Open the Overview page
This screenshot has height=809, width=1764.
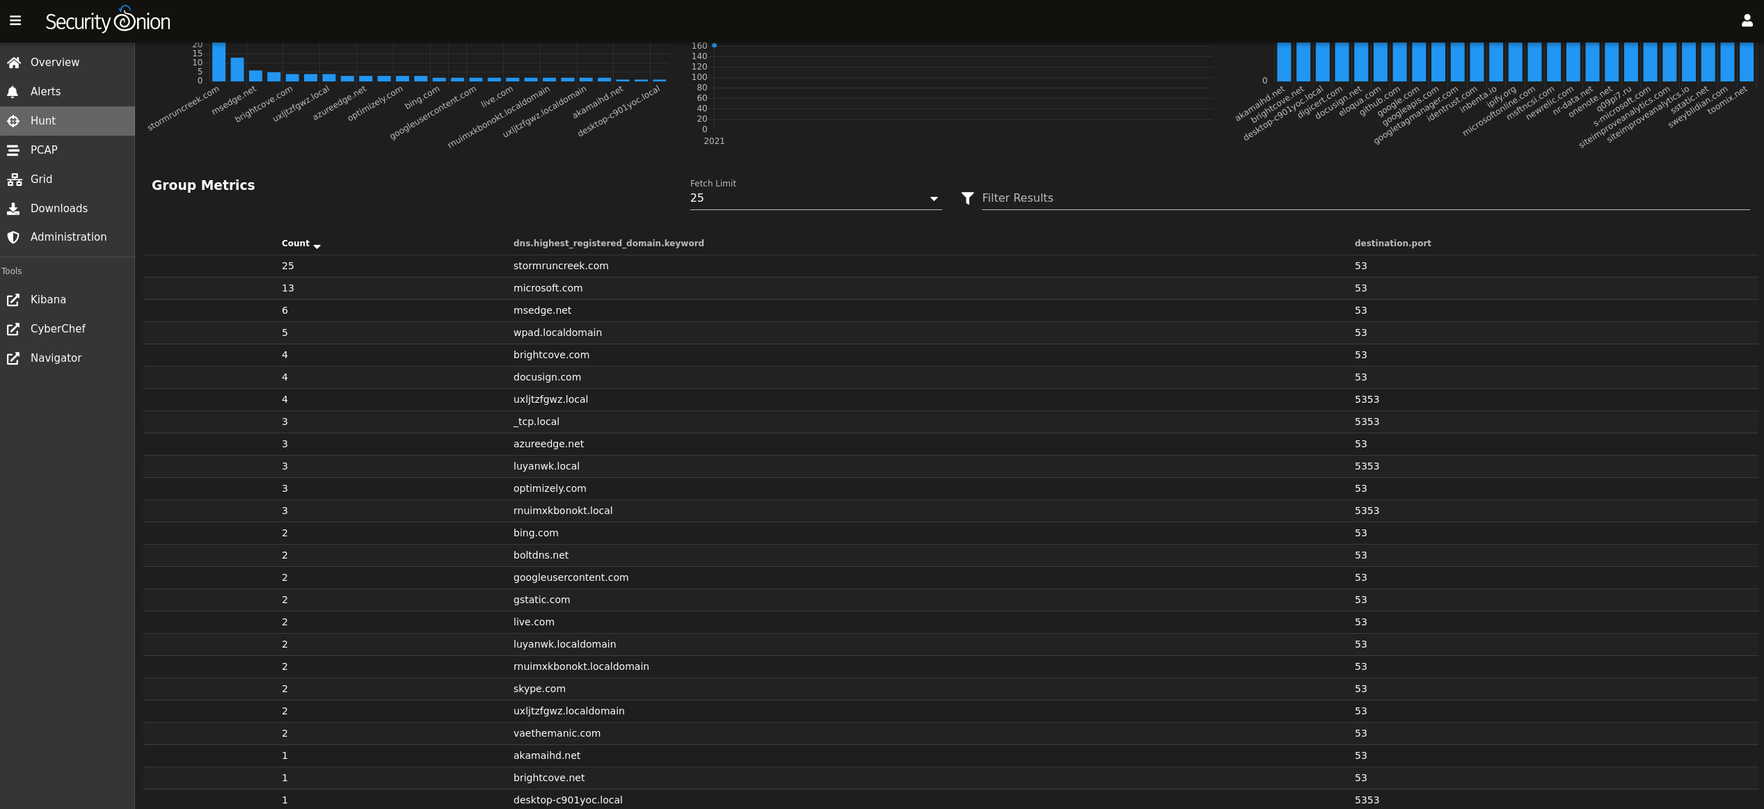[67, 63]
